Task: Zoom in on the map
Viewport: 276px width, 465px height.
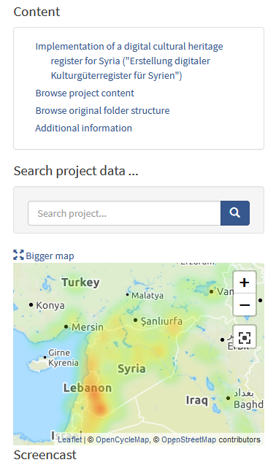Action: (x=245, y=283)
